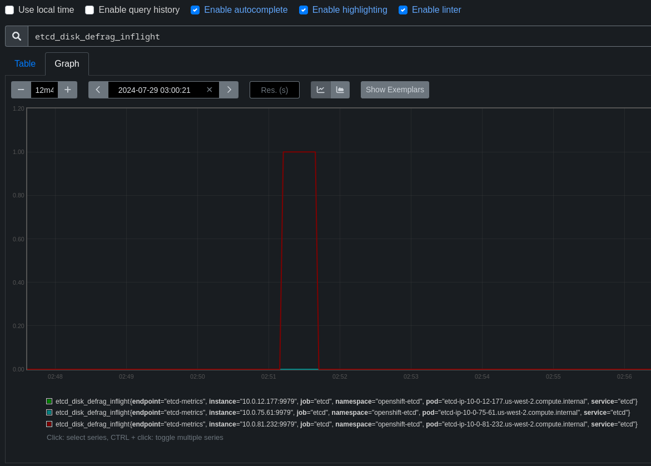The image size is (651, 466).
Task: Select the red 10.0.81.232 series swatch
Action: coord(49,424)
